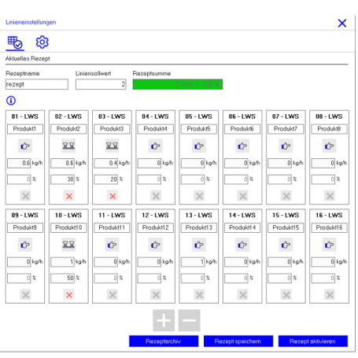Focus the Rezeptname input field

[37, 84]
